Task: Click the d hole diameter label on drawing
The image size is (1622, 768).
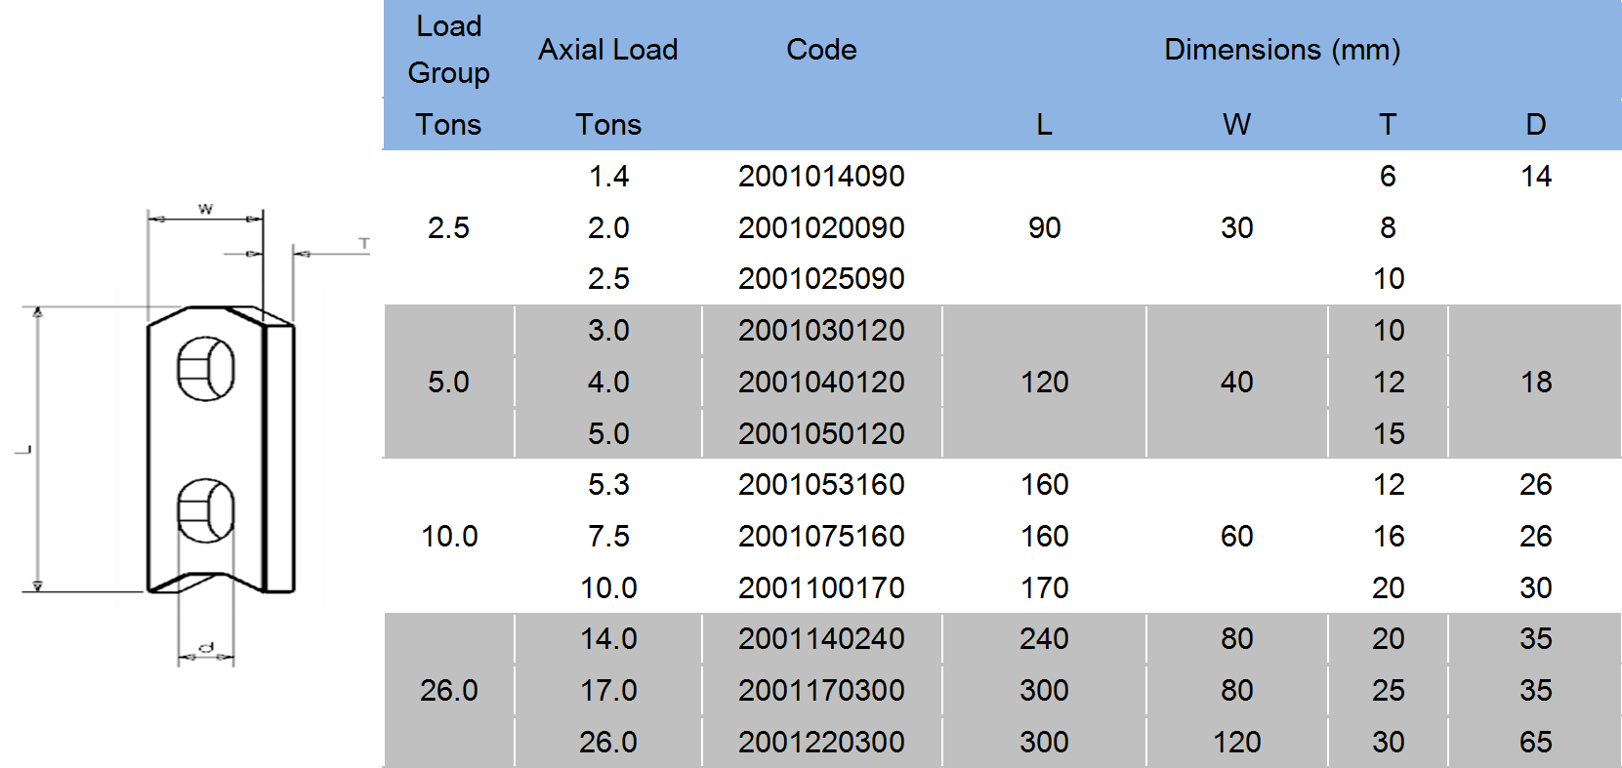Action: (x=206, y=647)
